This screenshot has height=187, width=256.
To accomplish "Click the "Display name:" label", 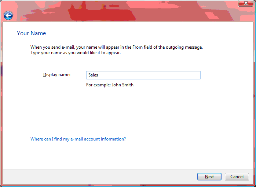I will [x=56, y=75].
